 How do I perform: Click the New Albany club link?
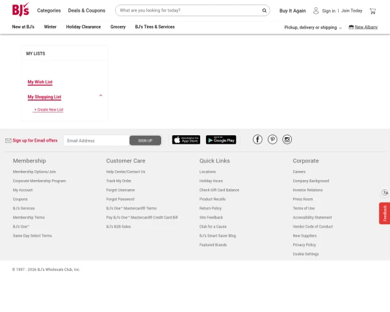click(x=366, y=27)
